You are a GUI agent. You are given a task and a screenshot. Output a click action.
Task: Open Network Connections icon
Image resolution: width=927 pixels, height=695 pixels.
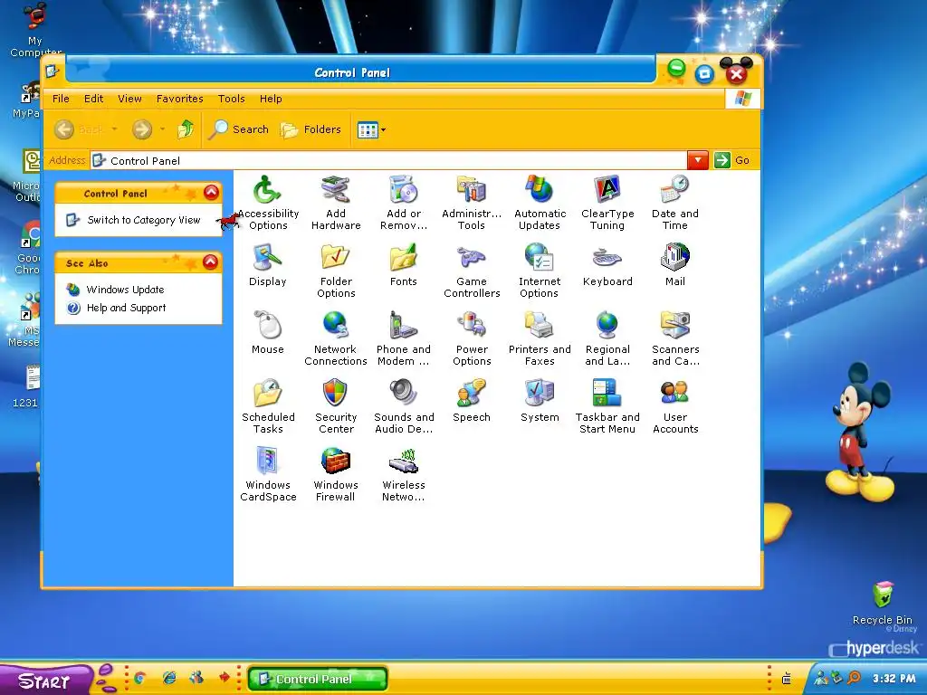tap(336, 338)
